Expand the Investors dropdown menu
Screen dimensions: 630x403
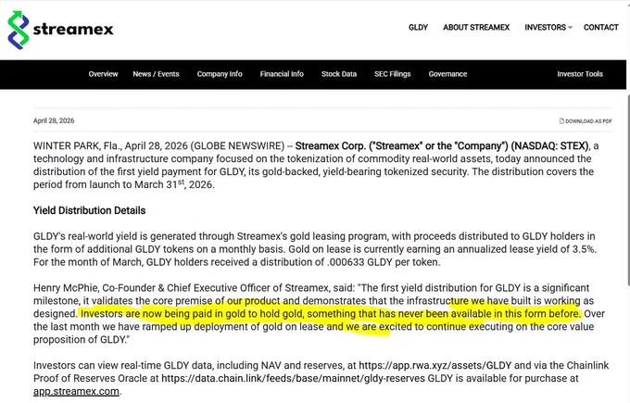[x=548, y=27]
